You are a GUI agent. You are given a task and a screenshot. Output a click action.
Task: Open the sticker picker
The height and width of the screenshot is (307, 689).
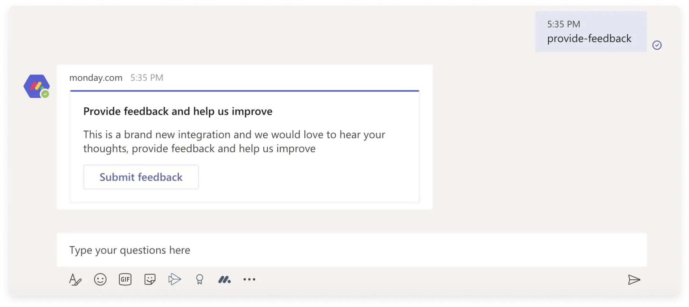click(x=150, y=280)
